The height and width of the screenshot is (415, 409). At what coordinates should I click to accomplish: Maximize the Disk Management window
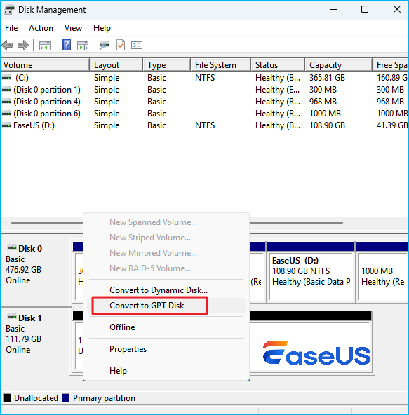(x=365, y=10)
